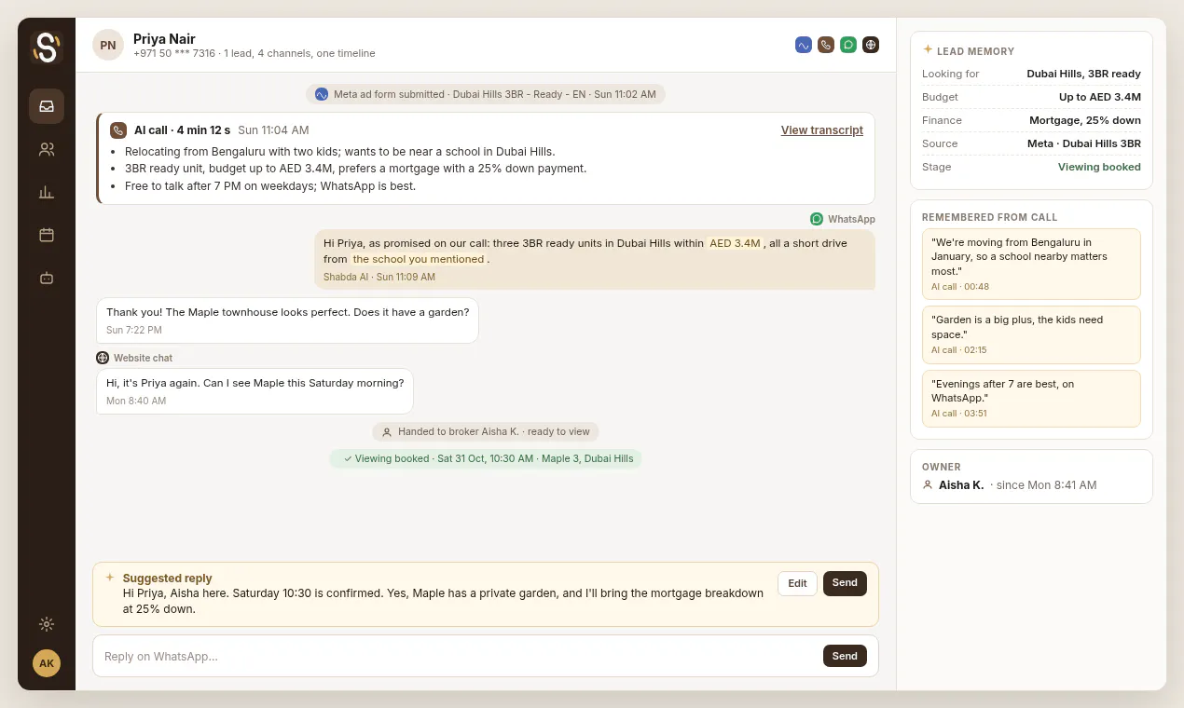Click the sparkle icon beside Lead Memory
Viewport: 1184px width, 708px height.
(x=928, y=50)
